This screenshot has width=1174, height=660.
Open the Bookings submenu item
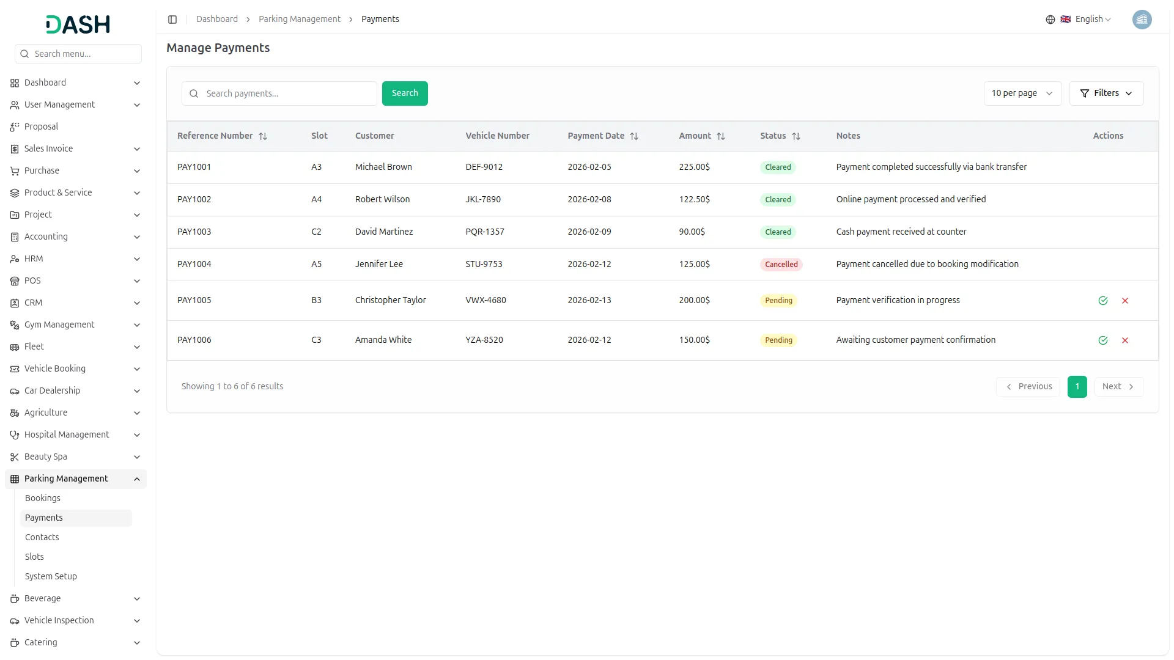click(76, 498)
